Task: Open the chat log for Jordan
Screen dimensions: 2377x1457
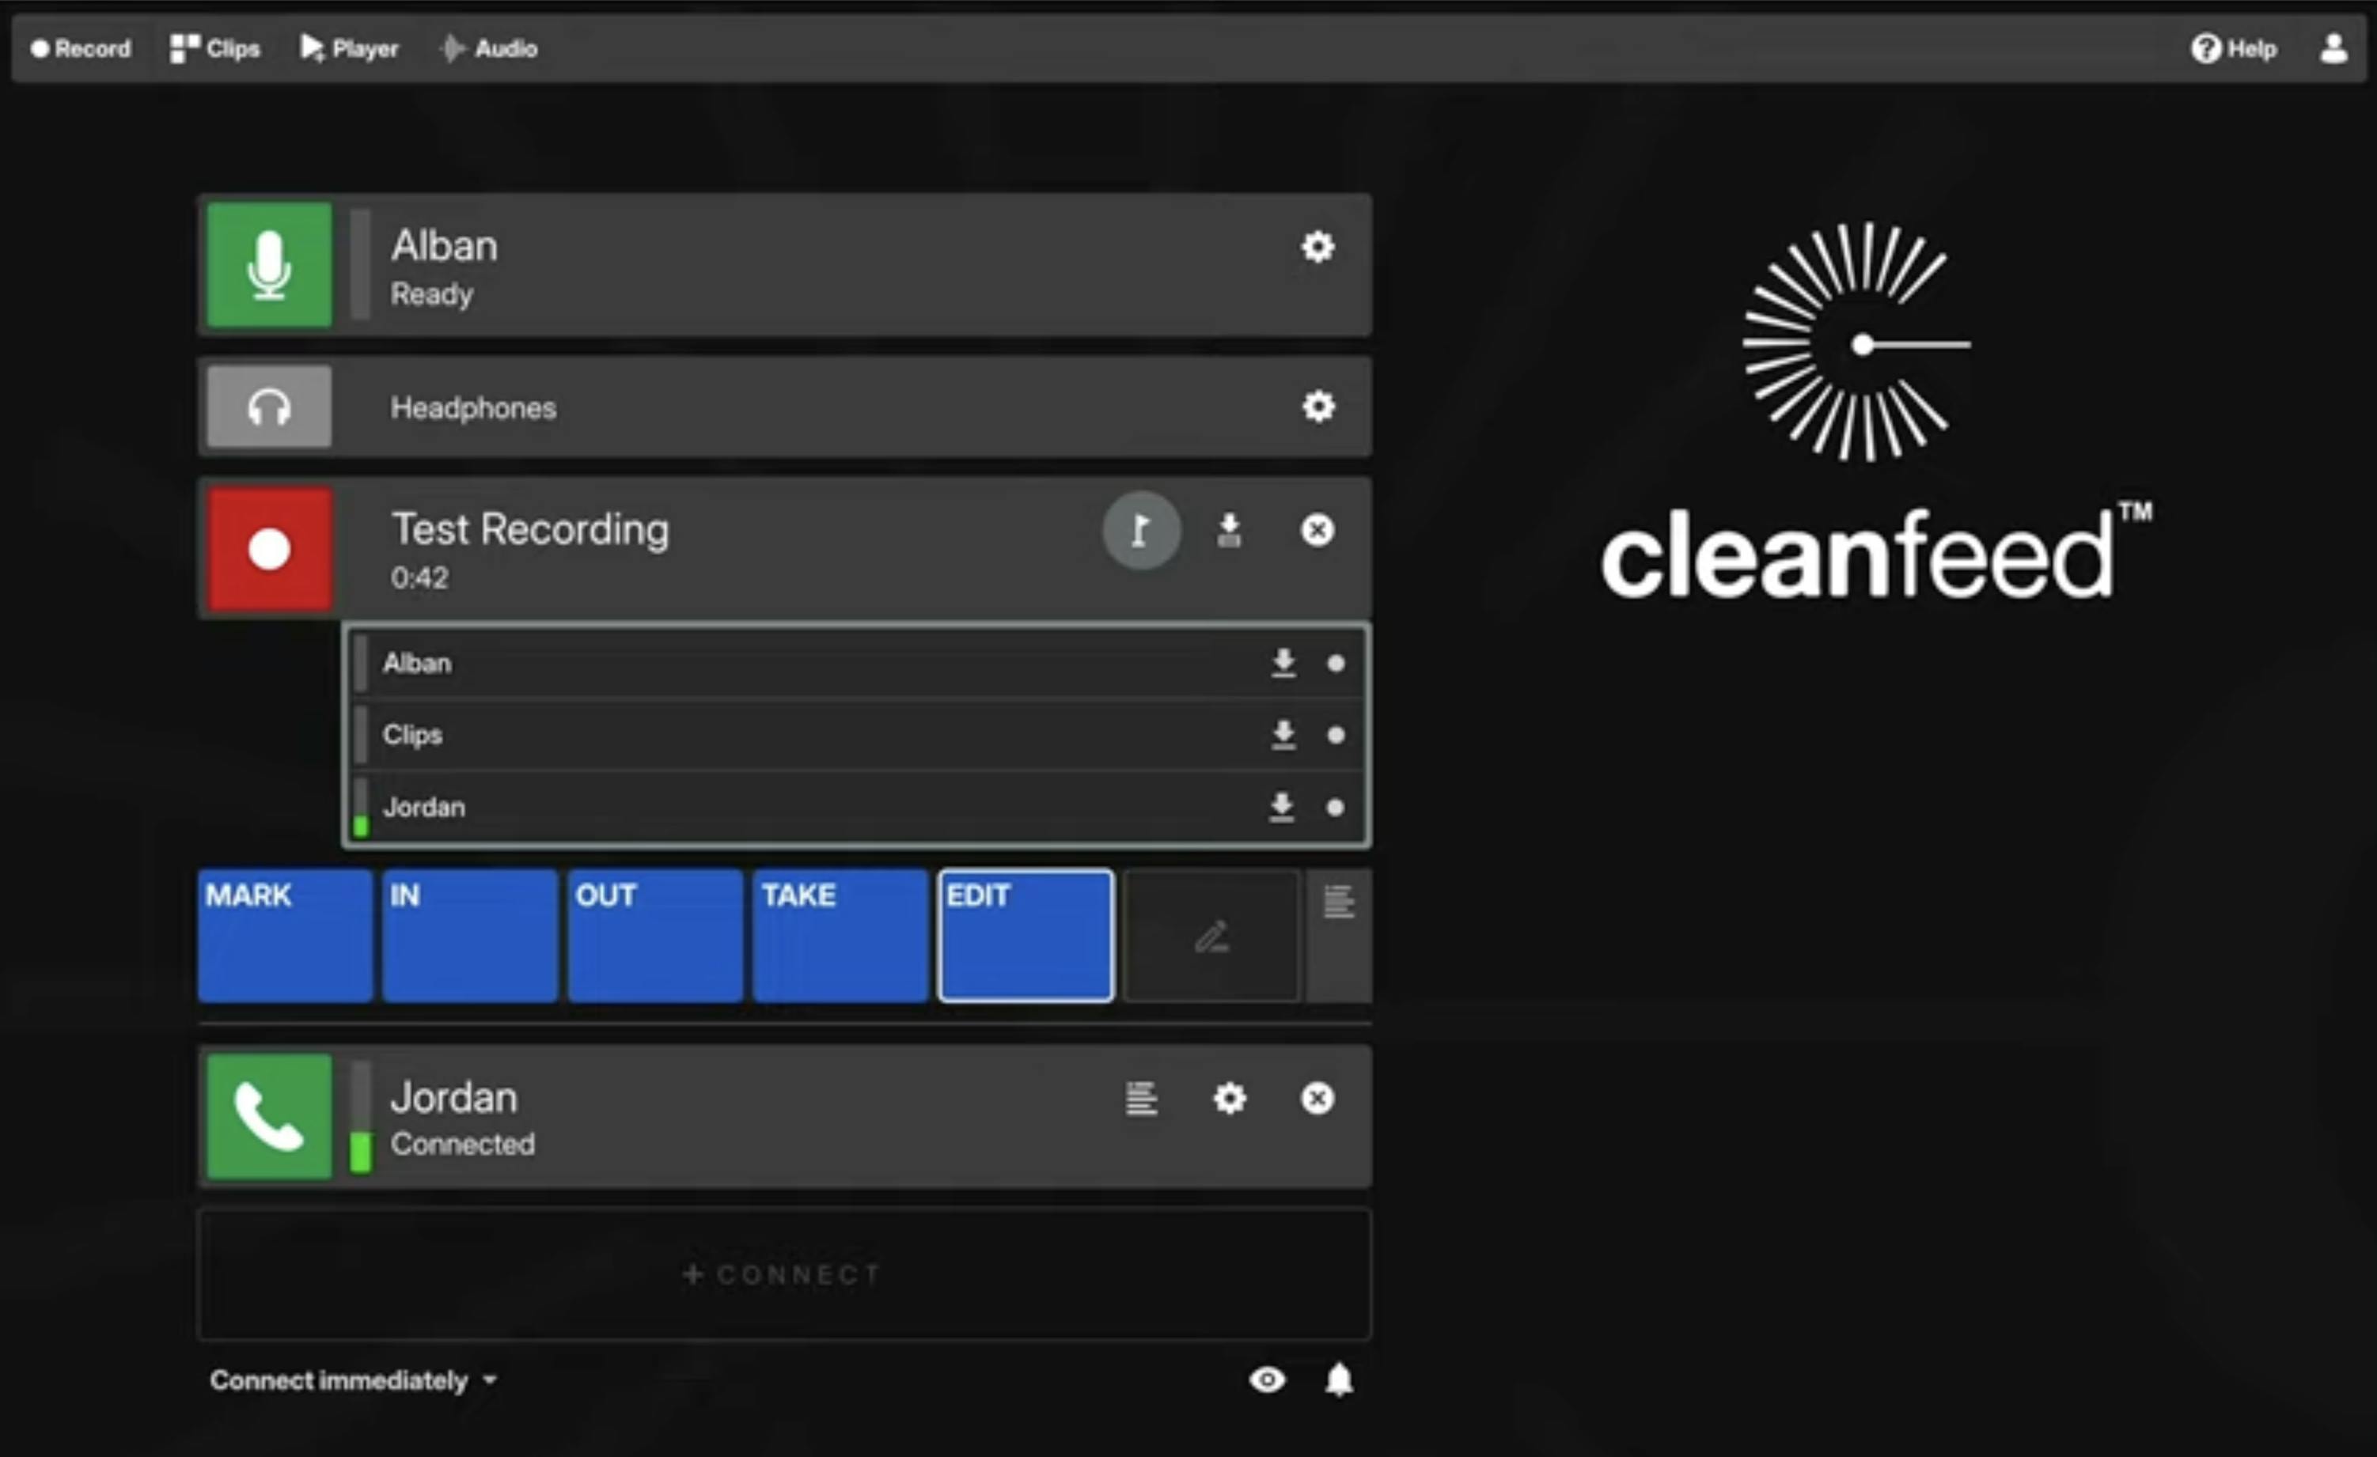Action: pyautogui.click(x=1140, y=1099)
